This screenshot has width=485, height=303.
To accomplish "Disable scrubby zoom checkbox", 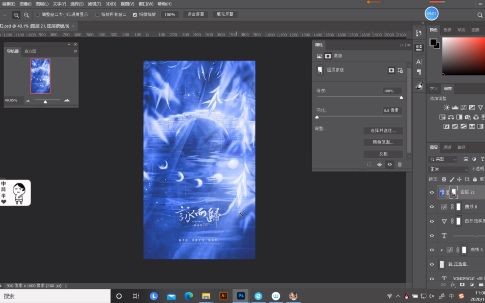I will point(135,15).
